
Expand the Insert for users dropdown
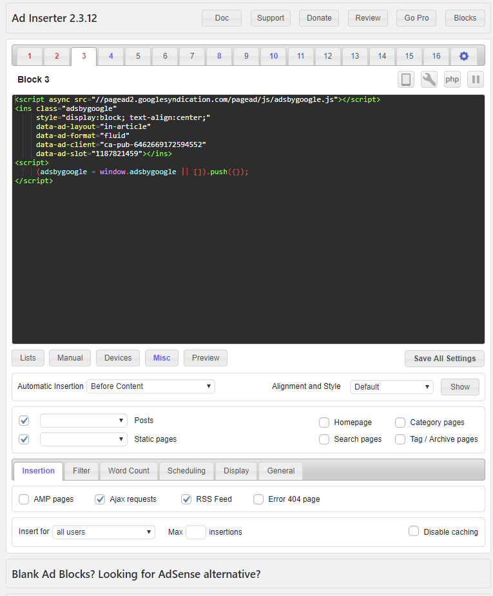pos(104,531)
